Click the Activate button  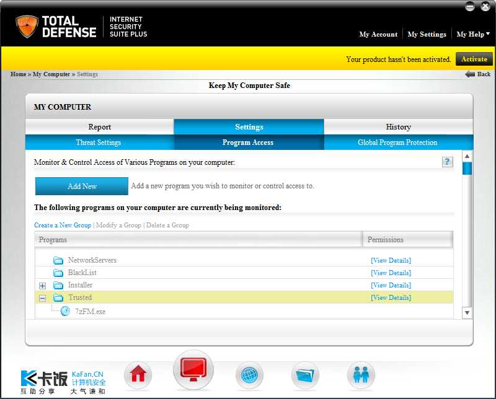pos(474,59)
